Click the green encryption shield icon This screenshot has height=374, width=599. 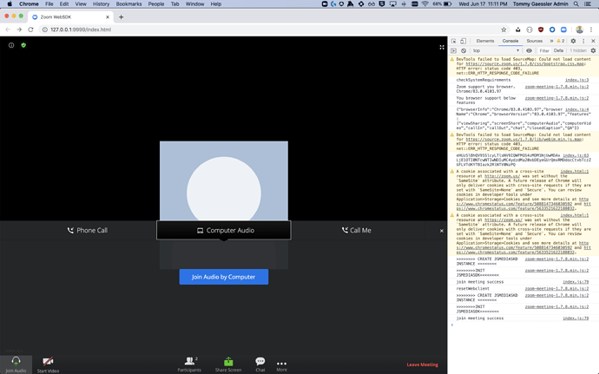tap(23, 45)
